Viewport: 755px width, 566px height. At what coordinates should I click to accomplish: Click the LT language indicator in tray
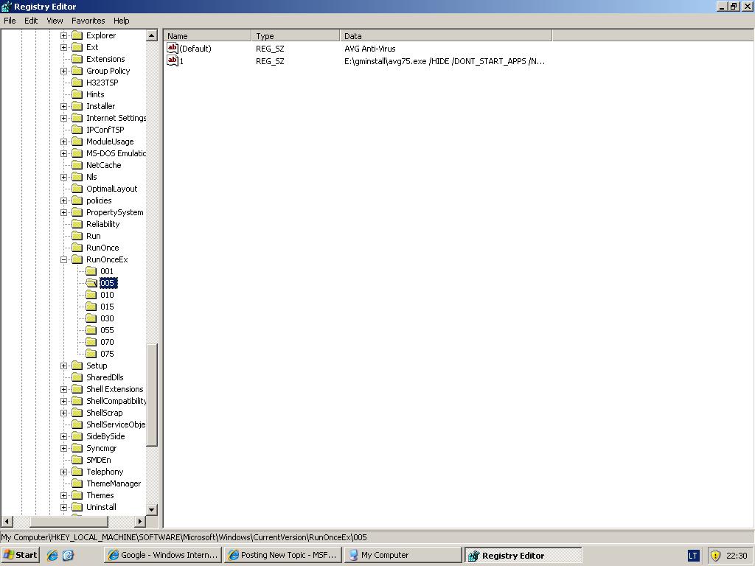click(x=693, y=556)
